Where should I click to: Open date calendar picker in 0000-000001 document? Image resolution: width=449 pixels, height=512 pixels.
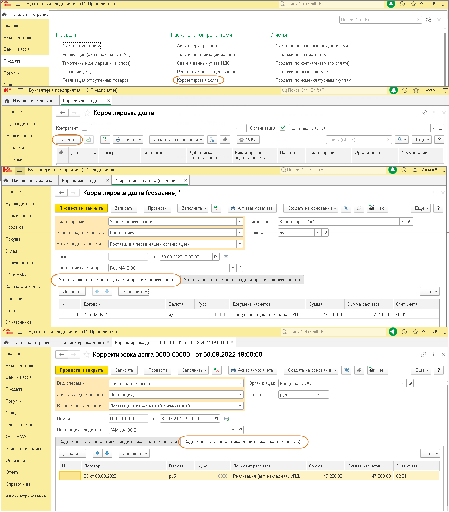[x=216, y=419]
